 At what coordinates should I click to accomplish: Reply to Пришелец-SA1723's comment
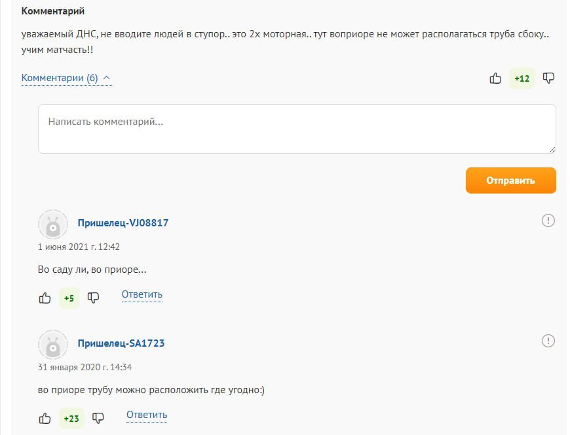click(x=147, y=415)
